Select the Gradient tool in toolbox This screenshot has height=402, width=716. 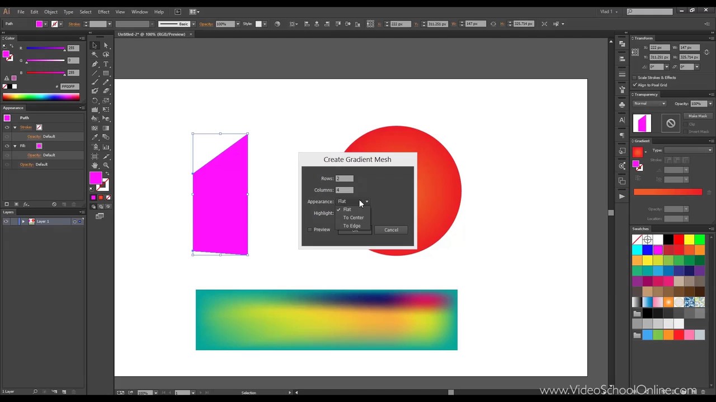pyautogui.click(x=106, y=128)
